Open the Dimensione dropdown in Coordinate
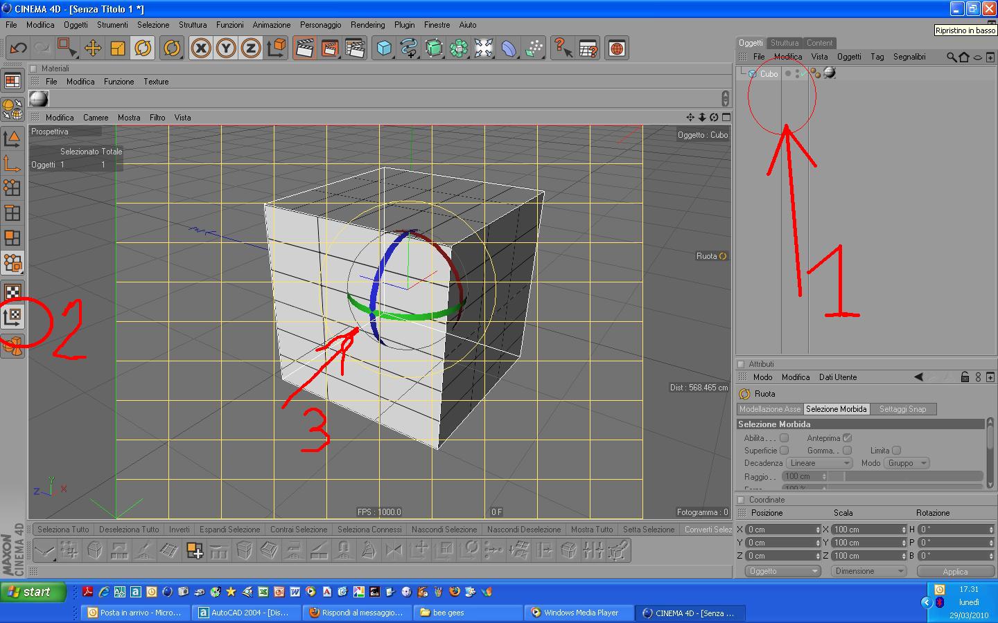 pos(870,571)
